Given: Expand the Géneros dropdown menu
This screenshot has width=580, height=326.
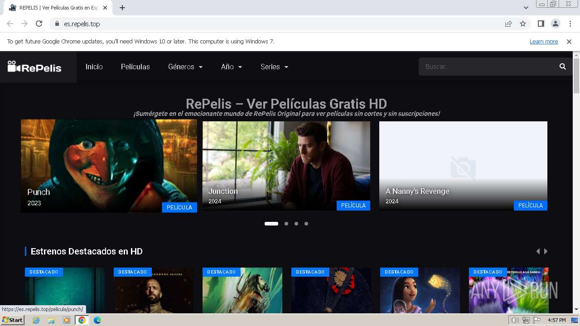Looking at the screenshot, I should click(x=185, y=67).
